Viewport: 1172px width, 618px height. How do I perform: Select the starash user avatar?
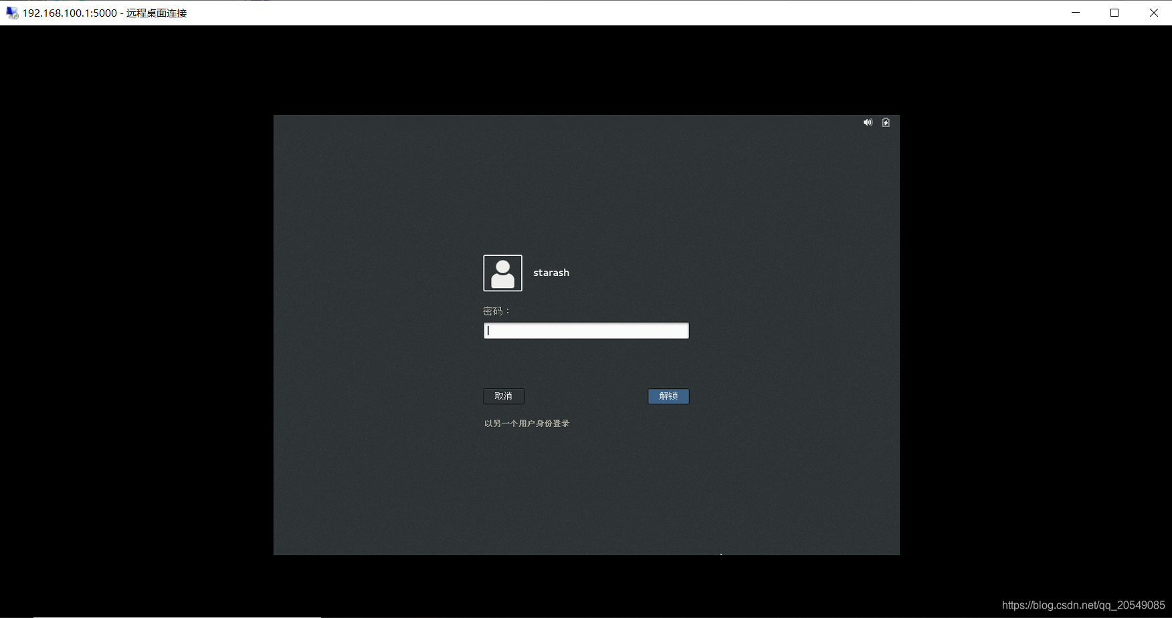502,273
